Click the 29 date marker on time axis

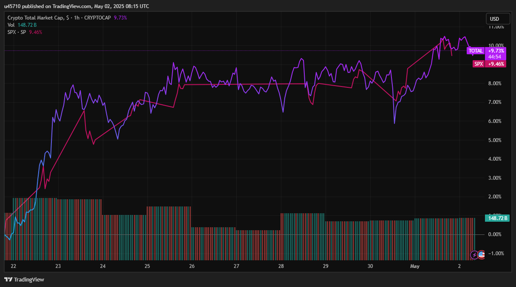coord(326,266)
